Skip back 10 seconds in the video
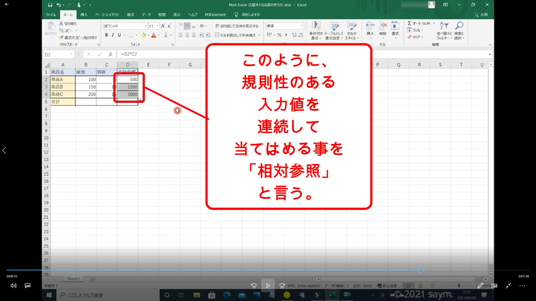The height and width of the screenshot is (301, 536). (254, 286)
